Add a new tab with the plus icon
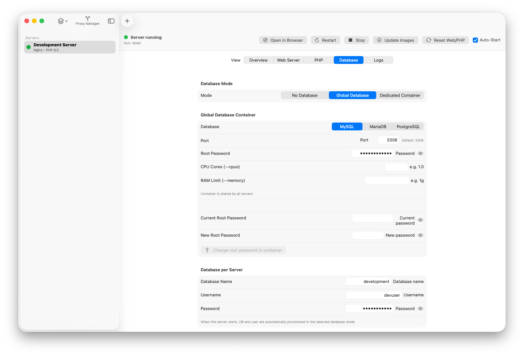The image size is (524, 356). [x=127, y=21]
